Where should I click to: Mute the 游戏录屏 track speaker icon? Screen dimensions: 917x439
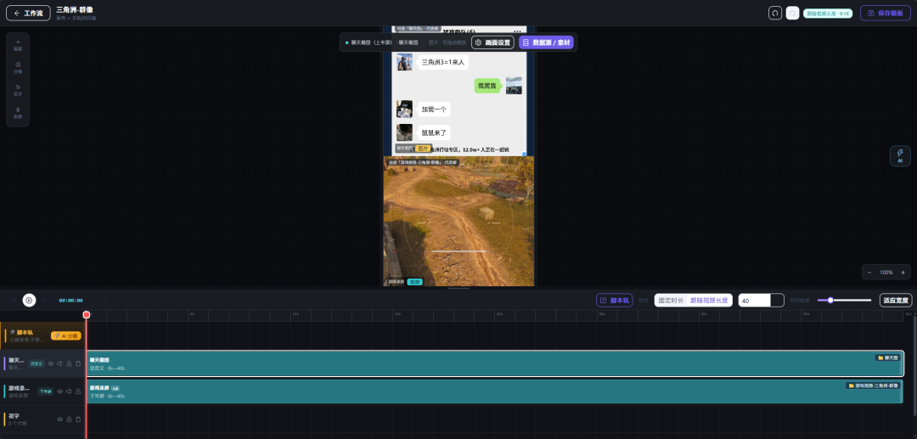[x=69, y=391]
